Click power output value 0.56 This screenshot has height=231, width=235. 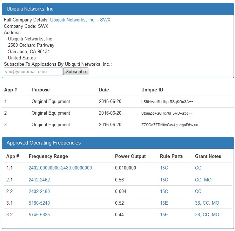point(120,180)
